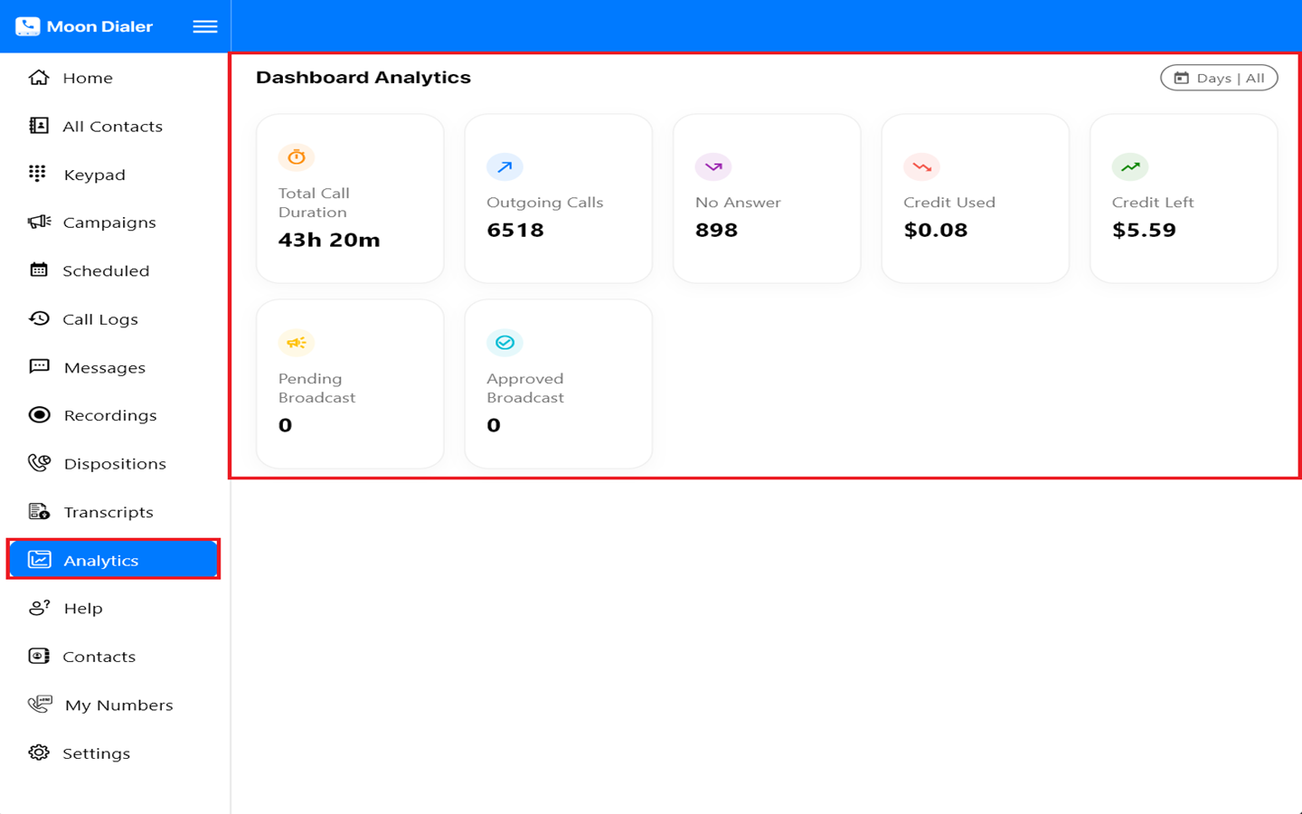Click the No Answer missed-call icon
Screen dimensions: 1302x814
(713, 166)
